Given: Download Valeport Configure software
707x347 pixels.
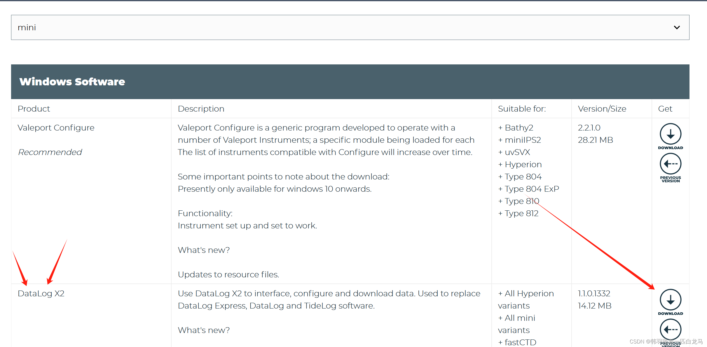Looking at the screenshot, I should pos(670,135).
